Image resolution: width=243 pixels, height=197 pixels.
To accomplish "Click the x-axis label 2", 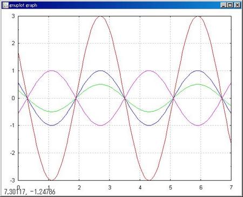I will pyautogui.click(x=79, y=187).
